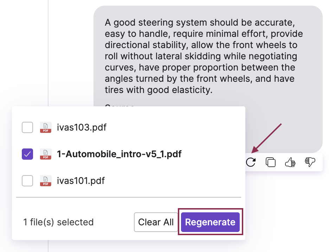
Task: Select the 1-Automobile_intro-v5_1.pdf filename
Action: click(119, 154)
